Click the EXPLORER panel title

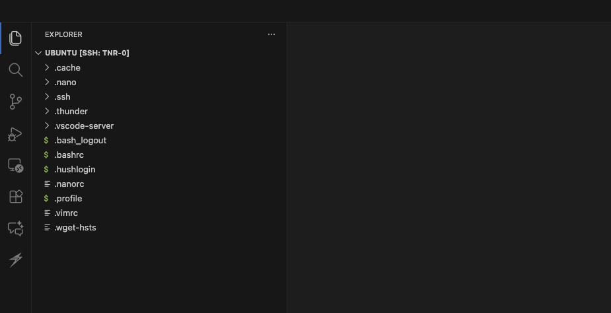click(63, 34)
